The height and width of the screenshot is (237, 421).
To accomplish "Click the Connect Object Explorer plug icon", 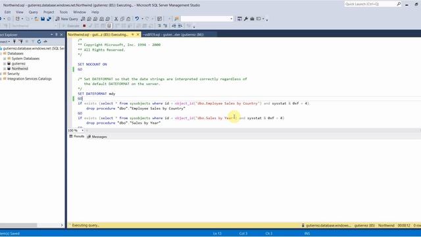I will [14, 41].
